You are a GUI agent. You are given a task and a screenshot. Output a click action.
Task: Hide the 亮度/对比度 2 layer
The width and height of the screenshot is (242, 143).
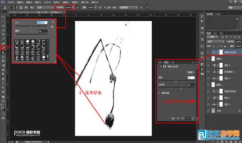tap(208, 52)
